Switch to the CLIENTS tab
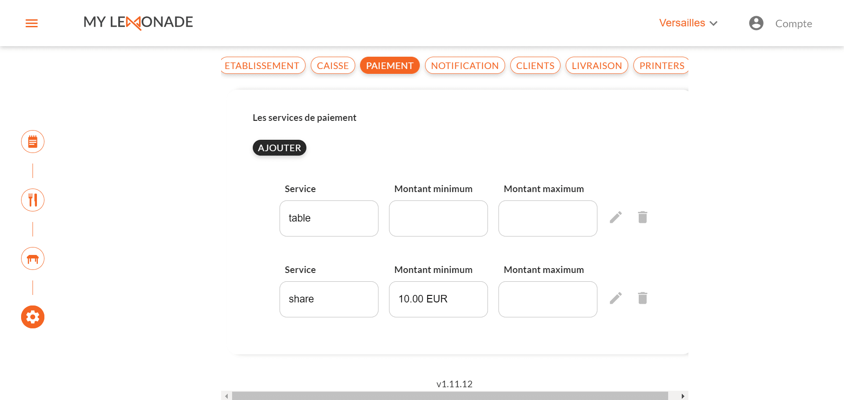Viewport: 844px width, 400px height. tap(535, 65)
